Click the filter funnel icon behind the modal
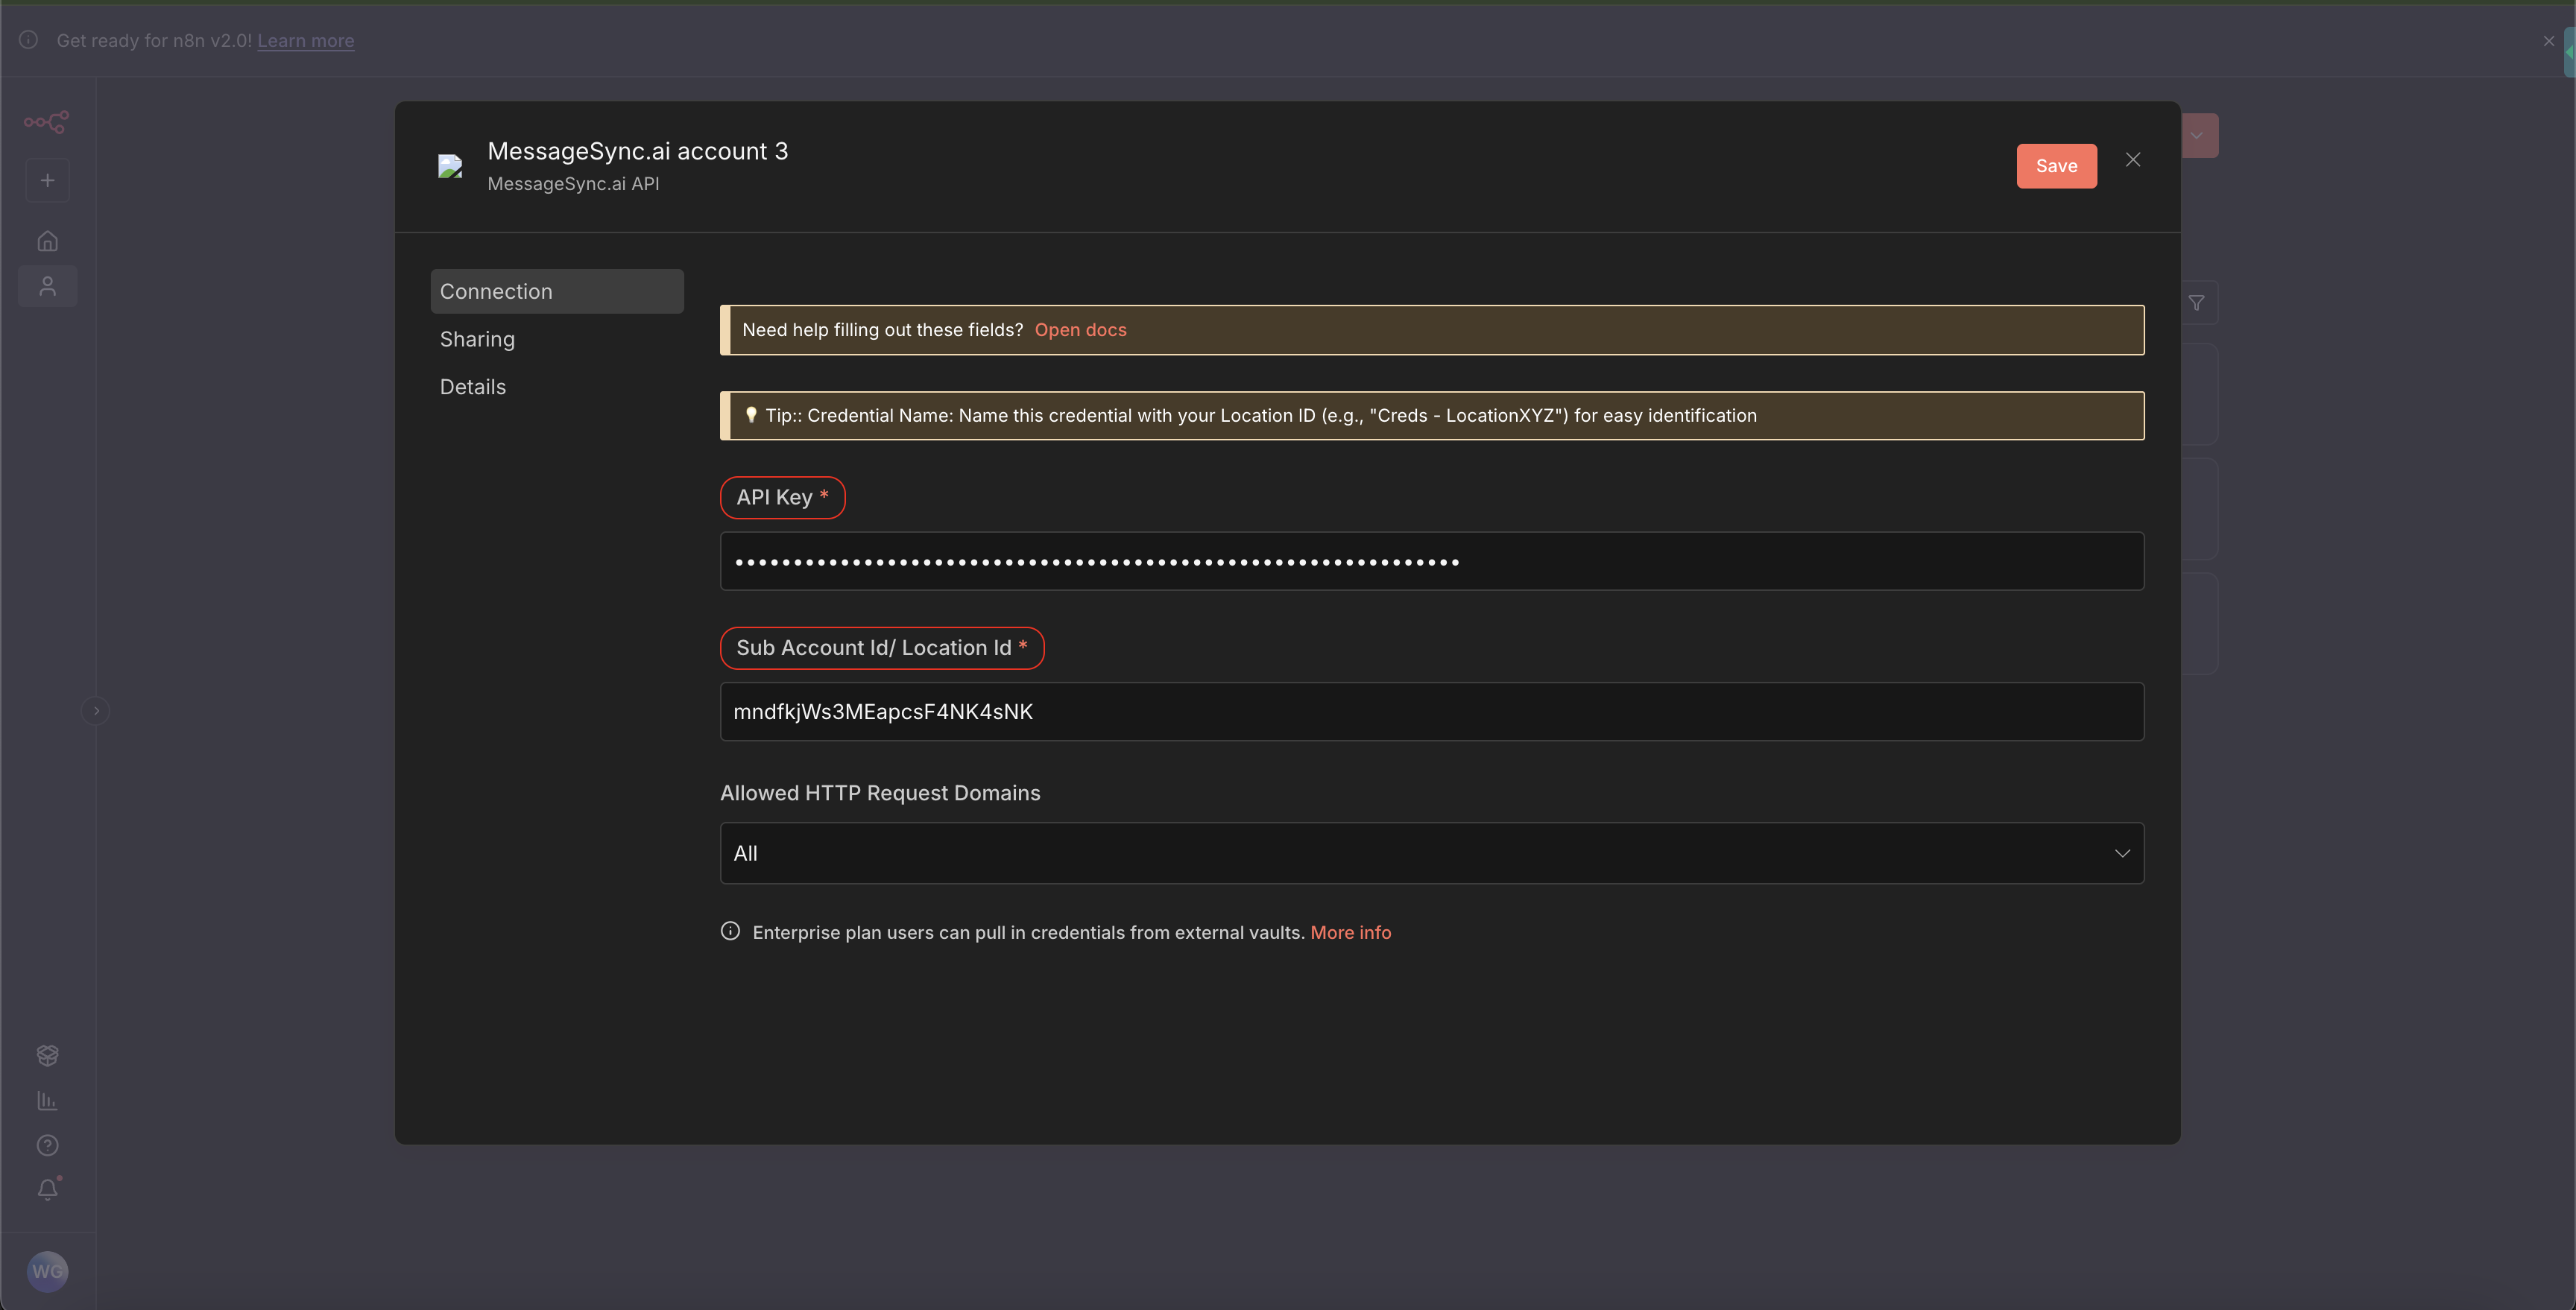This screenshot has height=1310, width=2576. point(2199,303)
